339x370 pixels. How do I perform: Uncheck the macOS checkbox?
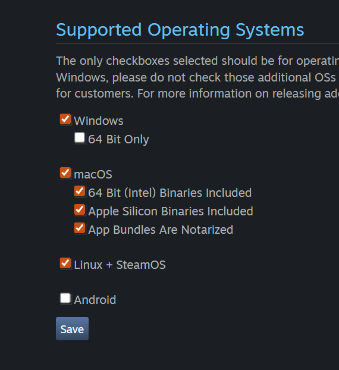click(x=65, y=173)
